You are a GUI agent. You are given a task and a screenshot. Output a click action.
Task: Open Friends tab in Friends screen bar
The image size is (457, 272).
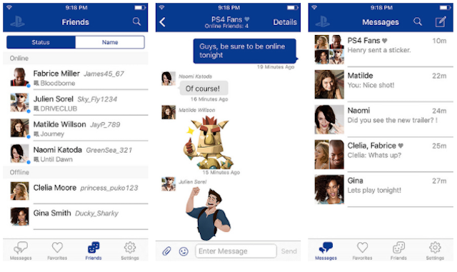point(94,251)
